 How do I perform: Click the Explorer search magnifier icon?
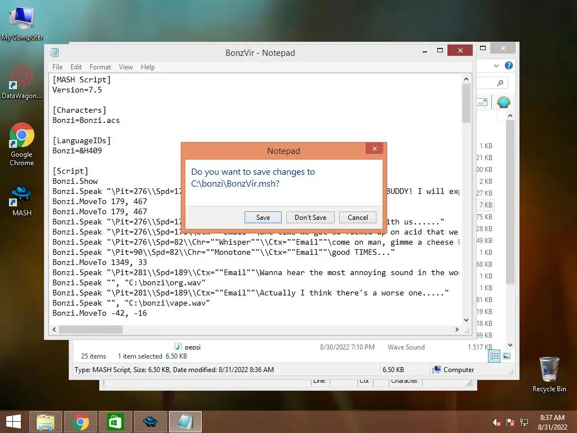coord(500,83)
